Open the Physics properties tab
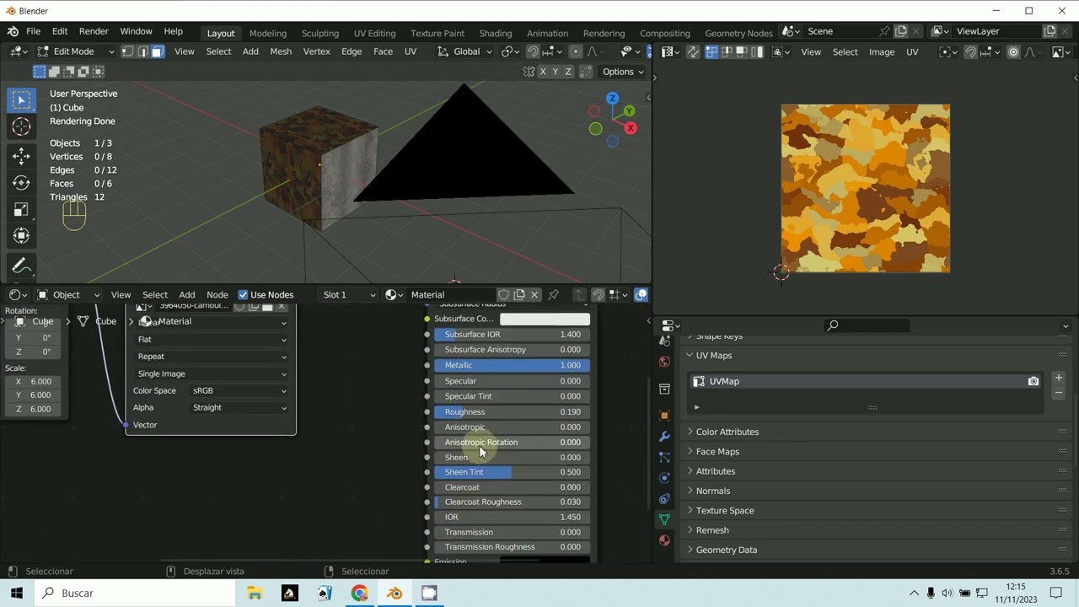 [664, 478]
